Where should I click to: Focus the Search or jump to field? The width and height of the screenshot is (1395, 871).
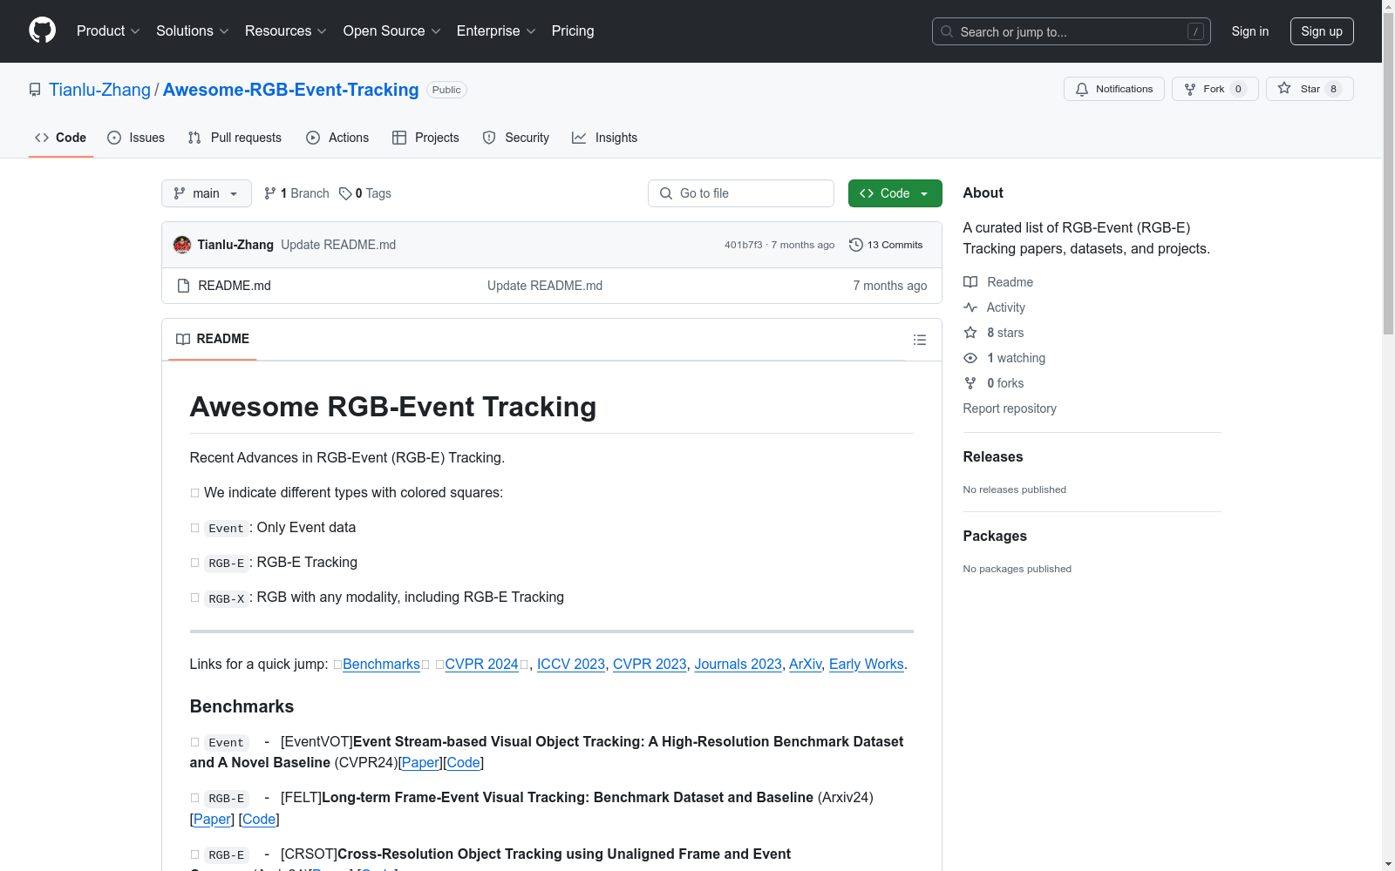1072,31
